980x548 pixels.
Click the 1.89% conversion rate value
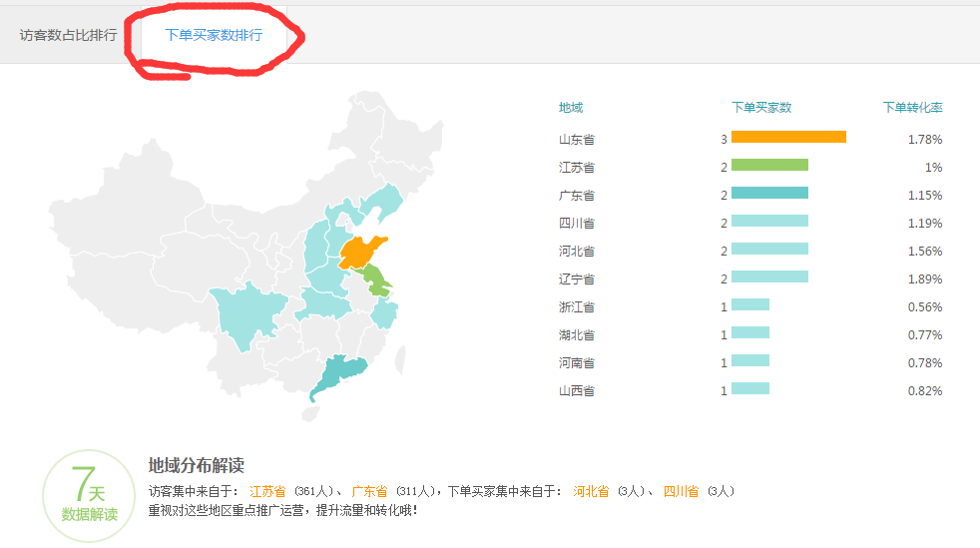click(925, 279)
